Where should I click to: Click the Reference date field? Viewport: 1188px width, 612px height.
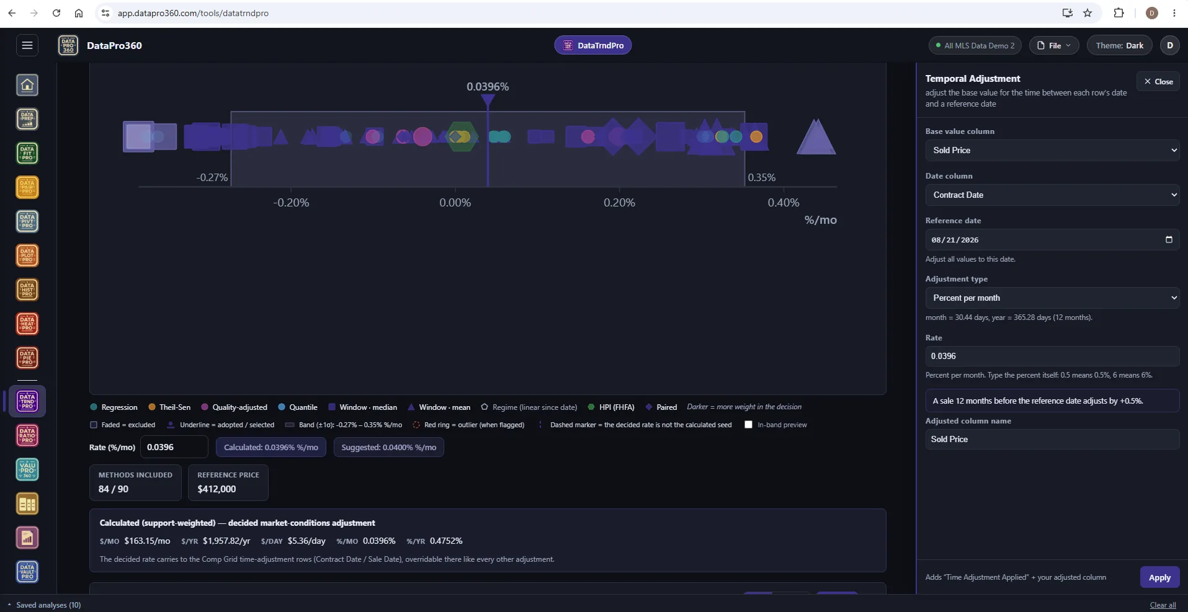point(1052,239)
